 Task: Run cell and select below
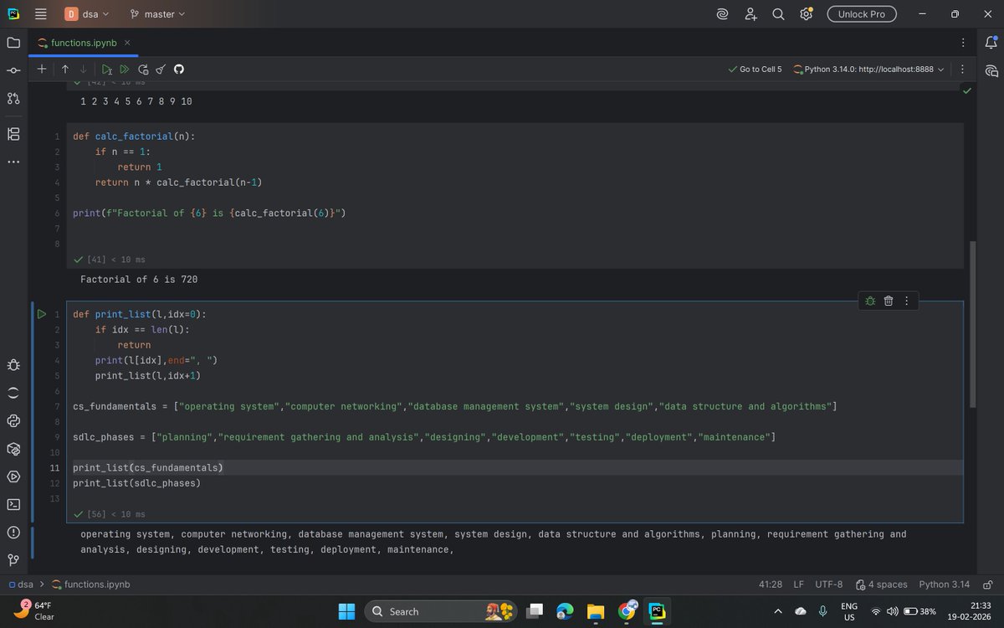107,69
